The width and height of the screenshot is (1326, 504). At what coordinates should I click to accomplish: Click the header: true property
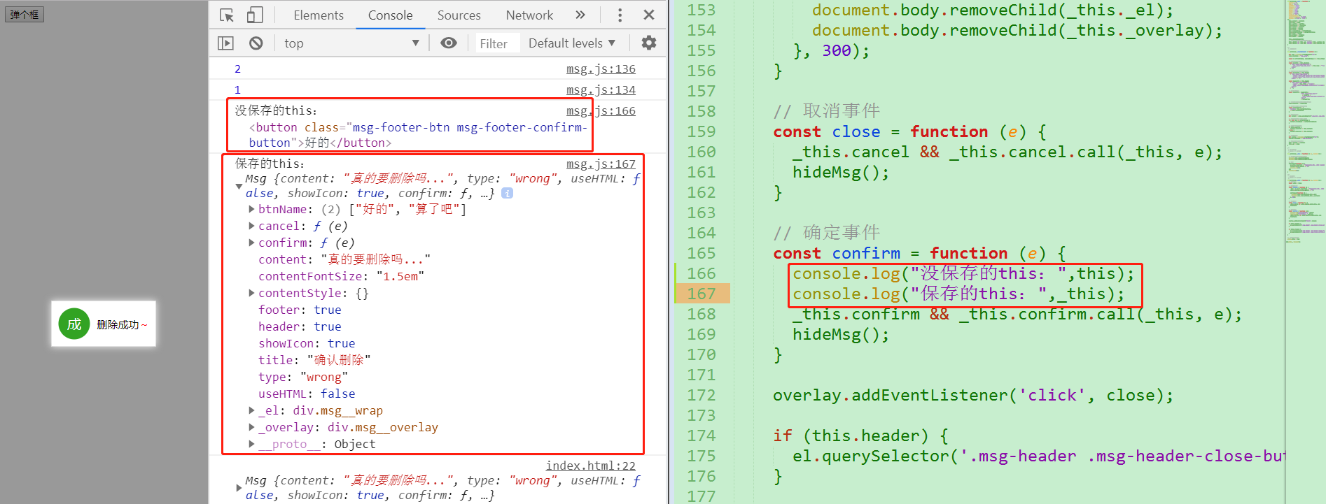point(300,326)
